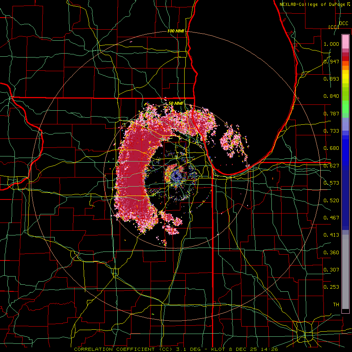Click the '[CC]' label above the color scale
Viewport: 352px width, 352px height.
coord(334,27)
